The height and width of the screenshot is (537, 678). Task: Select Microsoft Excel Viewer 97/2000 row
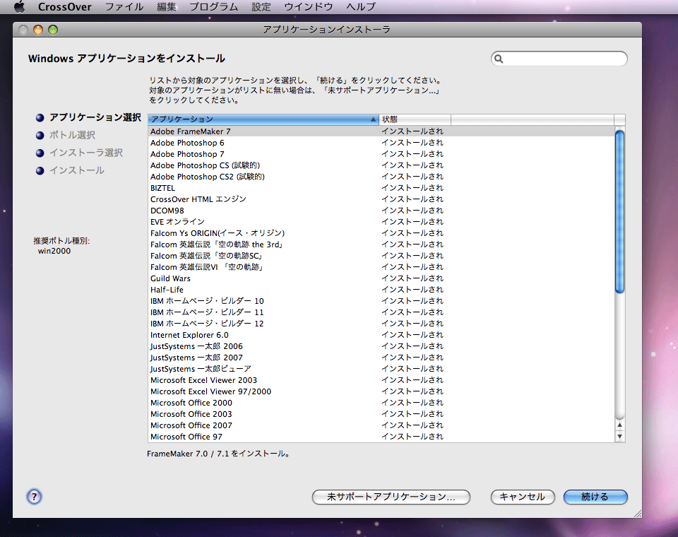click(381, 391)
